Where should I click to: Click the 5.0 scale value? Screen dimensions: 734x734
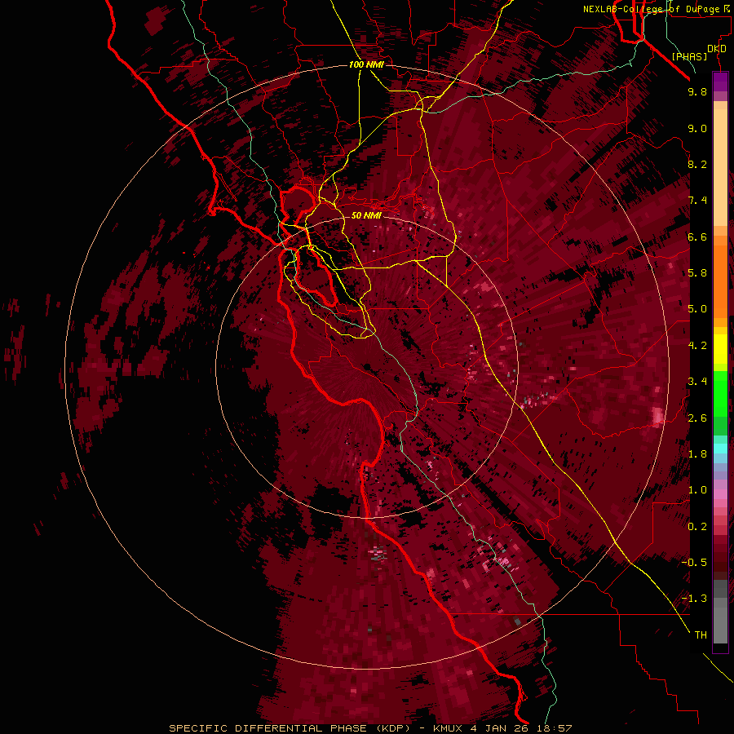coord(697,309)
